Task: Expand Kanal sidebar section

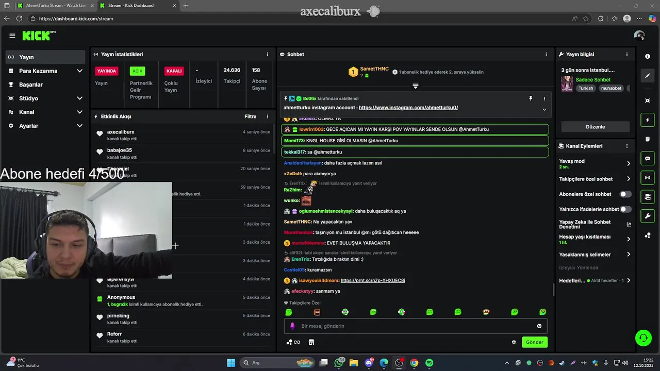Action: pos(79,112)
